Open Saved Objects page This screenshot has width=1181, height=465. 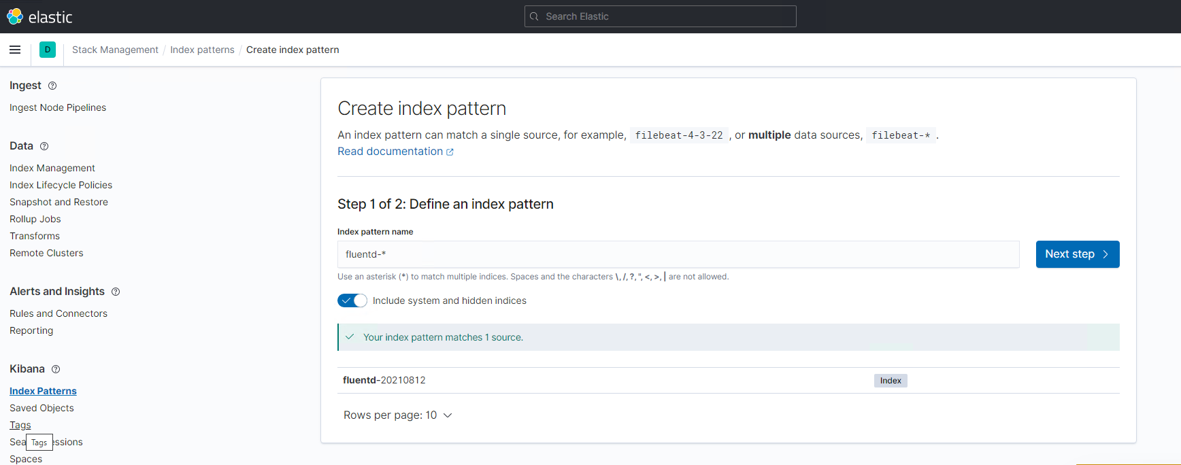(41, 408)
